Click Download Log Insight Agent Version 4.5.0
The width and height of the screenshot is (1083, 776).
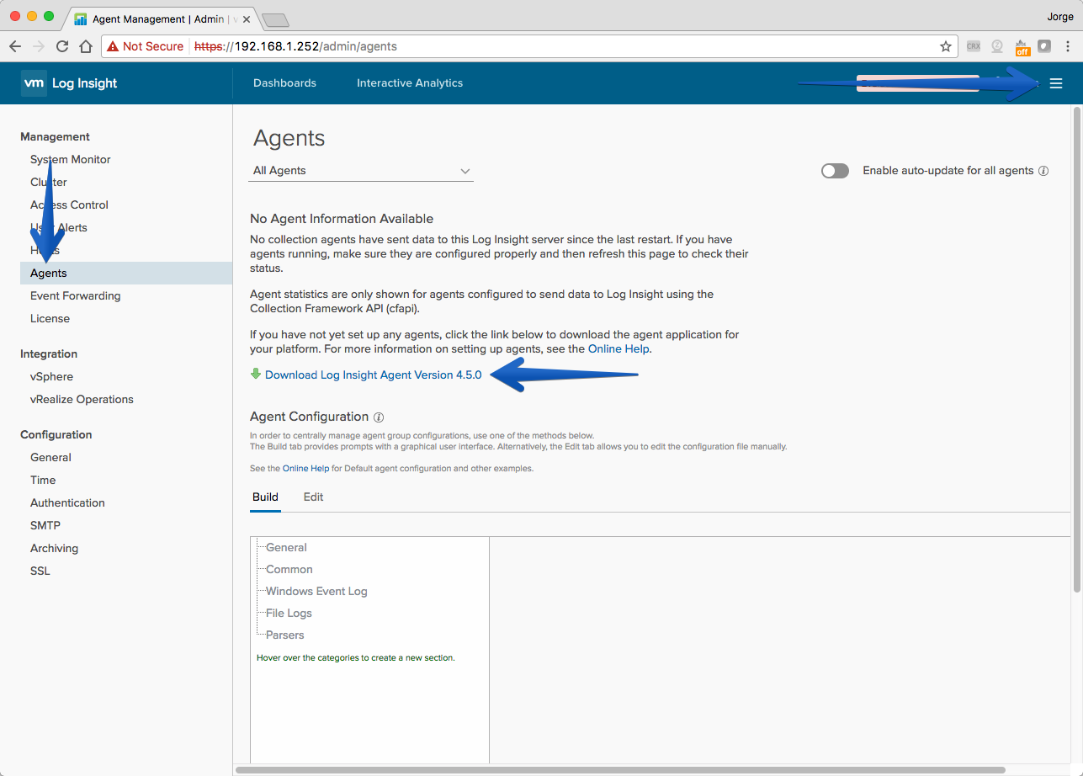coord(374,375)
